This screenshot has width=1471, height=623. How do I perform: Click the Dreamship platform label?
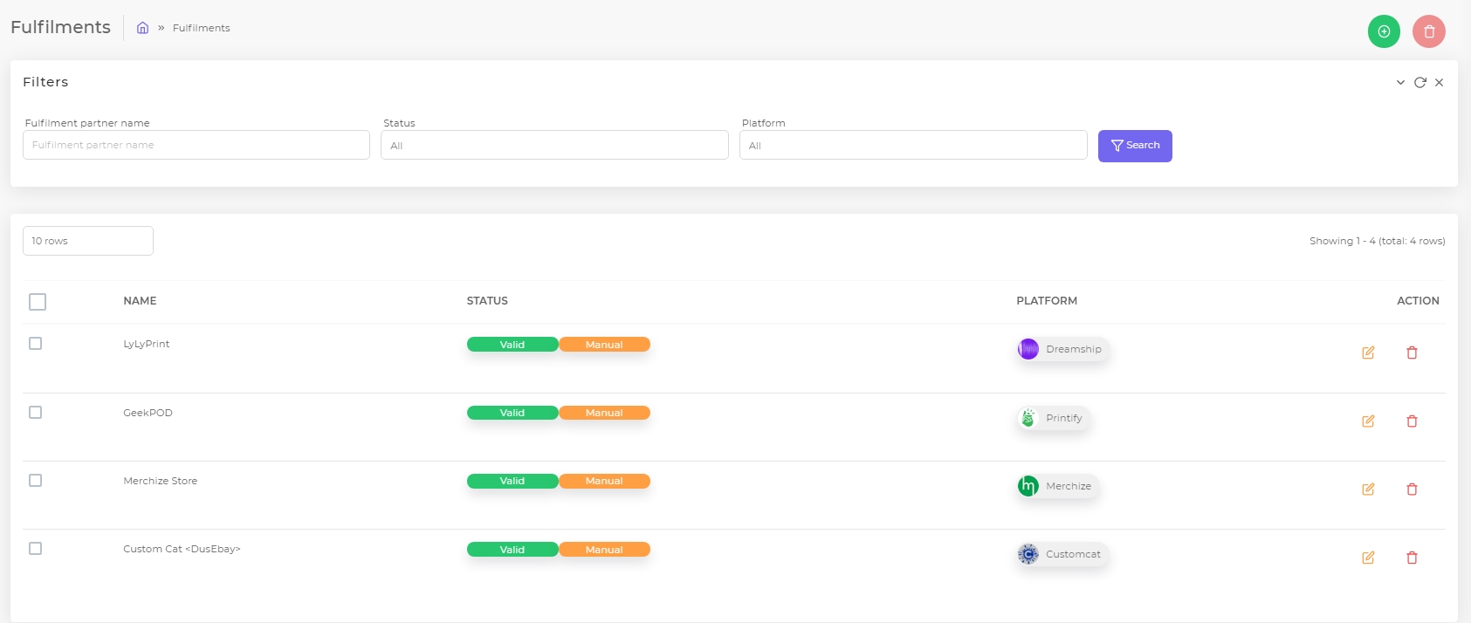tap(1074, 349)
